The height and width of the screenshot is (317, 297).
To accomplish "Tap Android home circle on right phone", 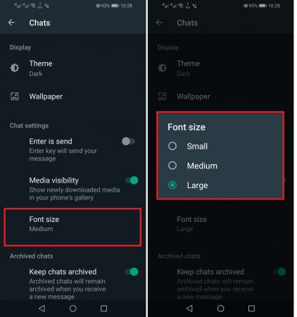I will coord(220,309).
